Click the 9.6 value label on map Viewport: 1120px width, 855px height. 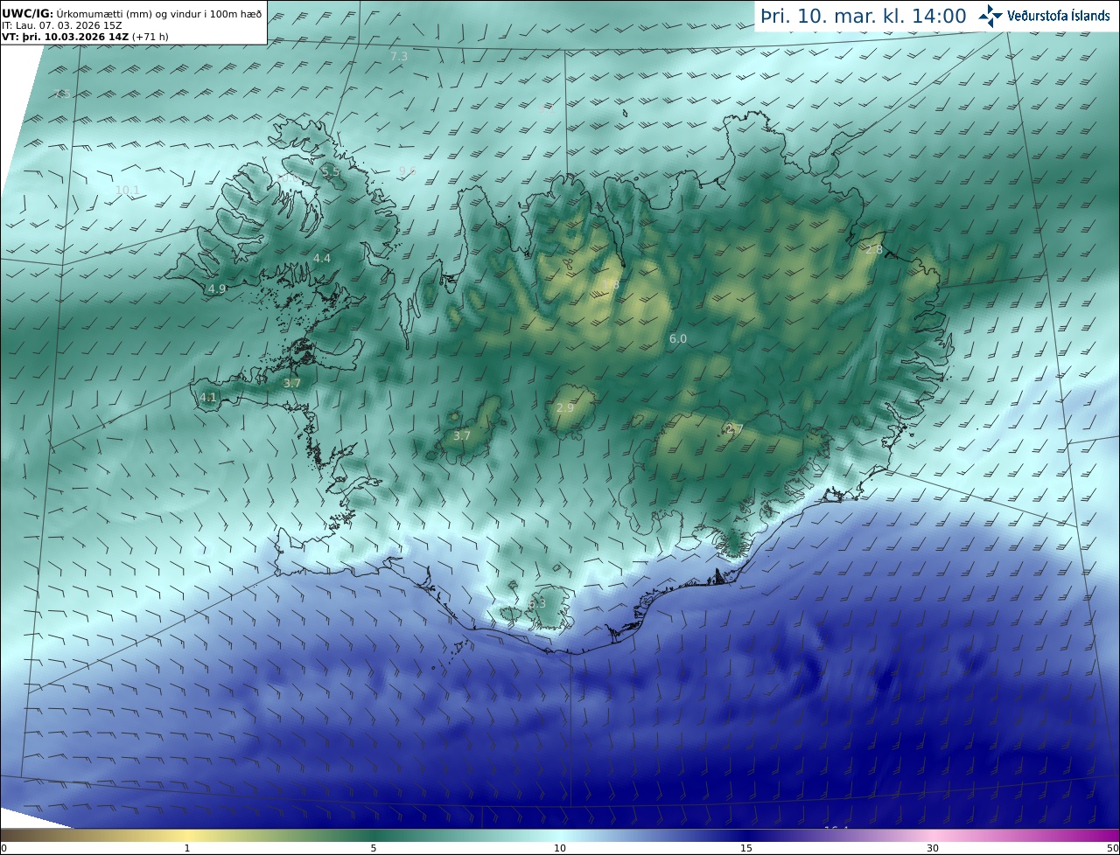(406, 170)
